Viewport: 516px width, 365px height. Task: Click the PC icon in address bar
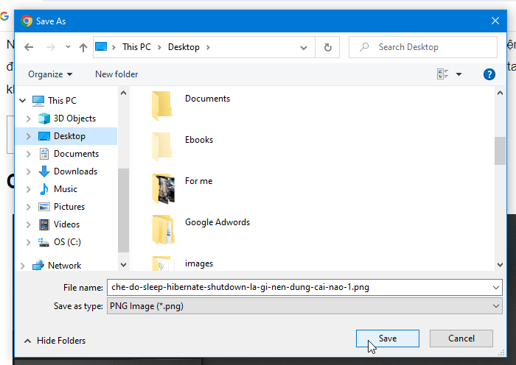101,46
